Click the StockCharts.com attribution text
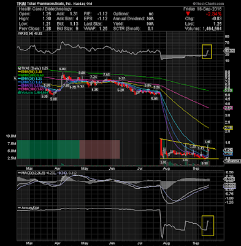This screenshot has width=241, height=246. [x=208, y=4]
